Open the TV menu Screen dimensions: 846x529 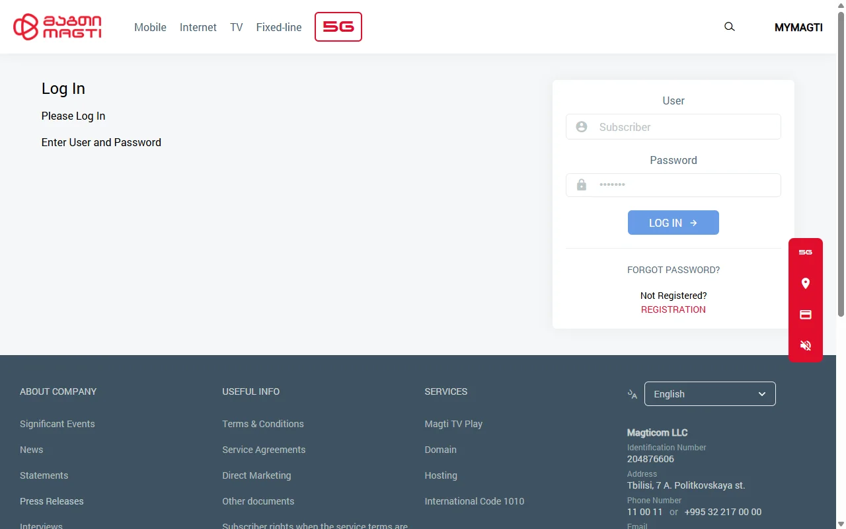coord(237,27)
